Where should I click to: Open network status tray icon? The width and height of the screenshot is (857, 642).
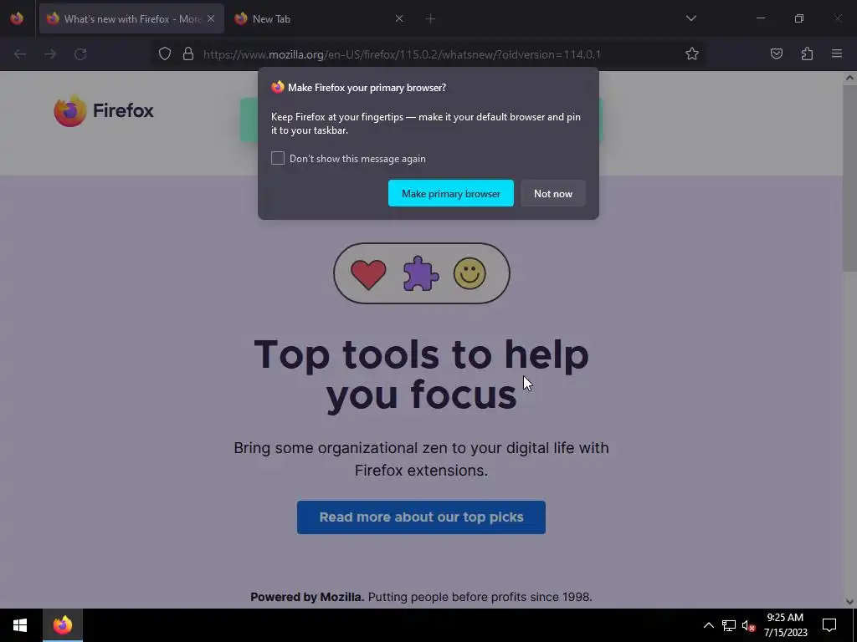coord(729,625)
